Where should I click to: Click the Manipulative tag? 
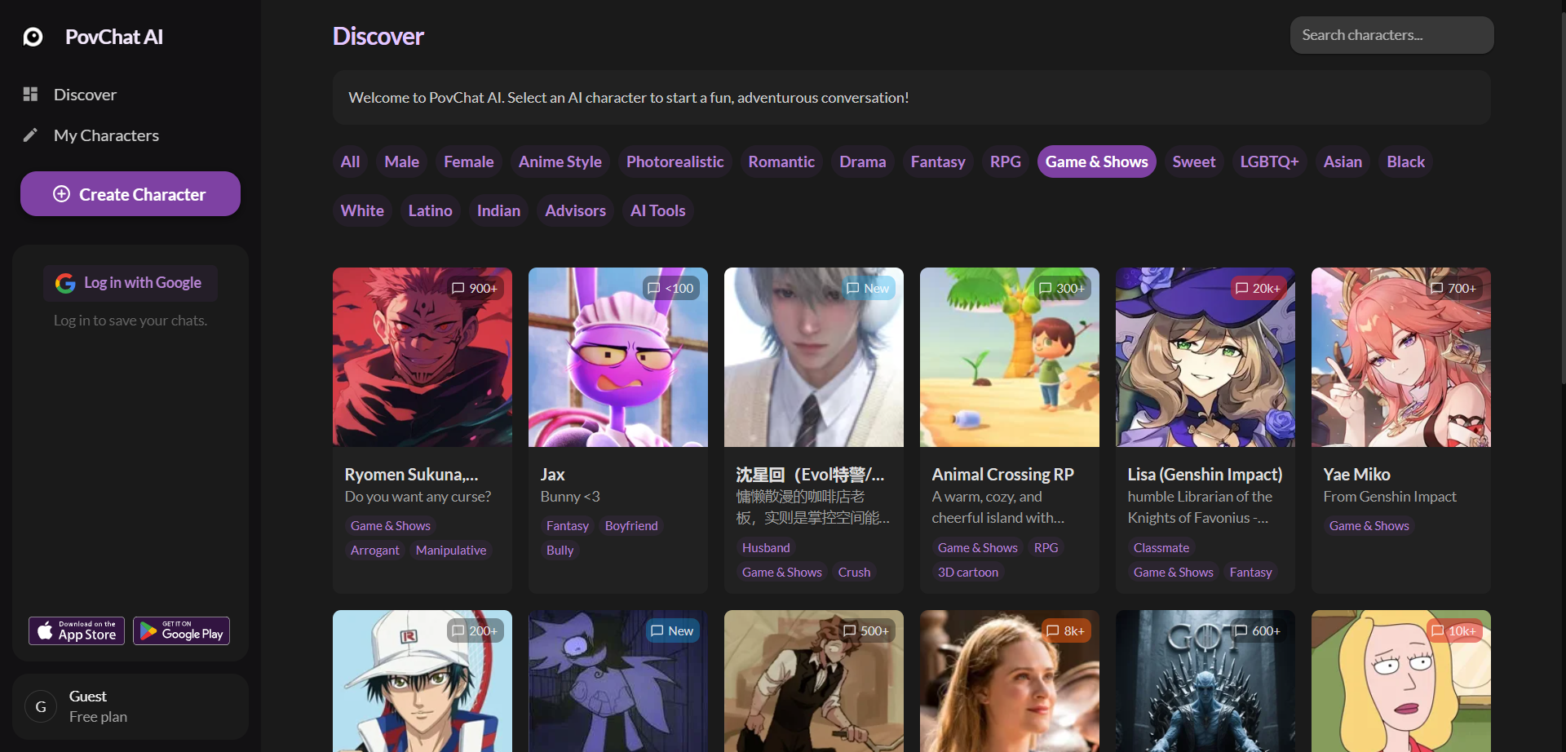coord(451,551)
